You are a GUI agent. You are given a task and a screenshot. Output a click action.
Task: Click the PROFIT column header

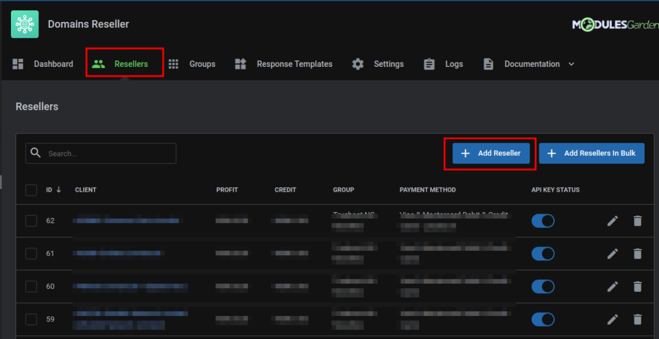[227, 190]
